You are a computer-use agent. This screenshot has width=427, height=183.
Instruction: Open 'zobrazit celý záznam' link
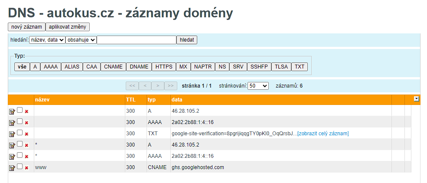pos(323,134)
